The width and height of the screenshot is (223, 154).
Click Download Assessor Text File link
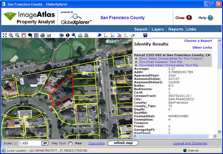[x=161, y=62]
